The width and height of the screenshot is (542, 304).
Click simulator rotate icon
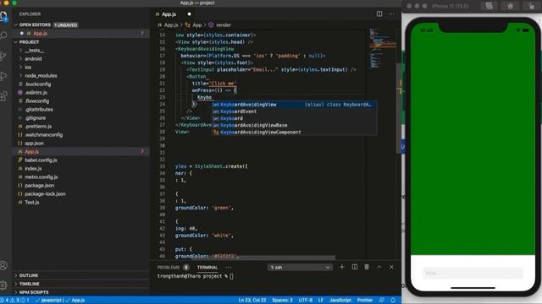click(x=532, y=6)
